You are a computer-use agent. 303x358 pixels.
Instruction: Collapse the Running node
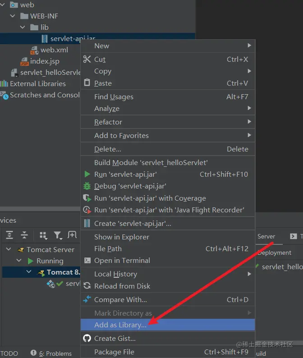coord(19,260)
